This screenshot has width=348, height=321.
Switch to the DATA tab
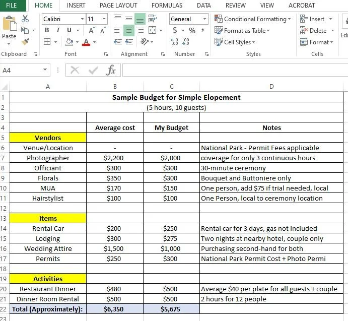tap(204, 6)
